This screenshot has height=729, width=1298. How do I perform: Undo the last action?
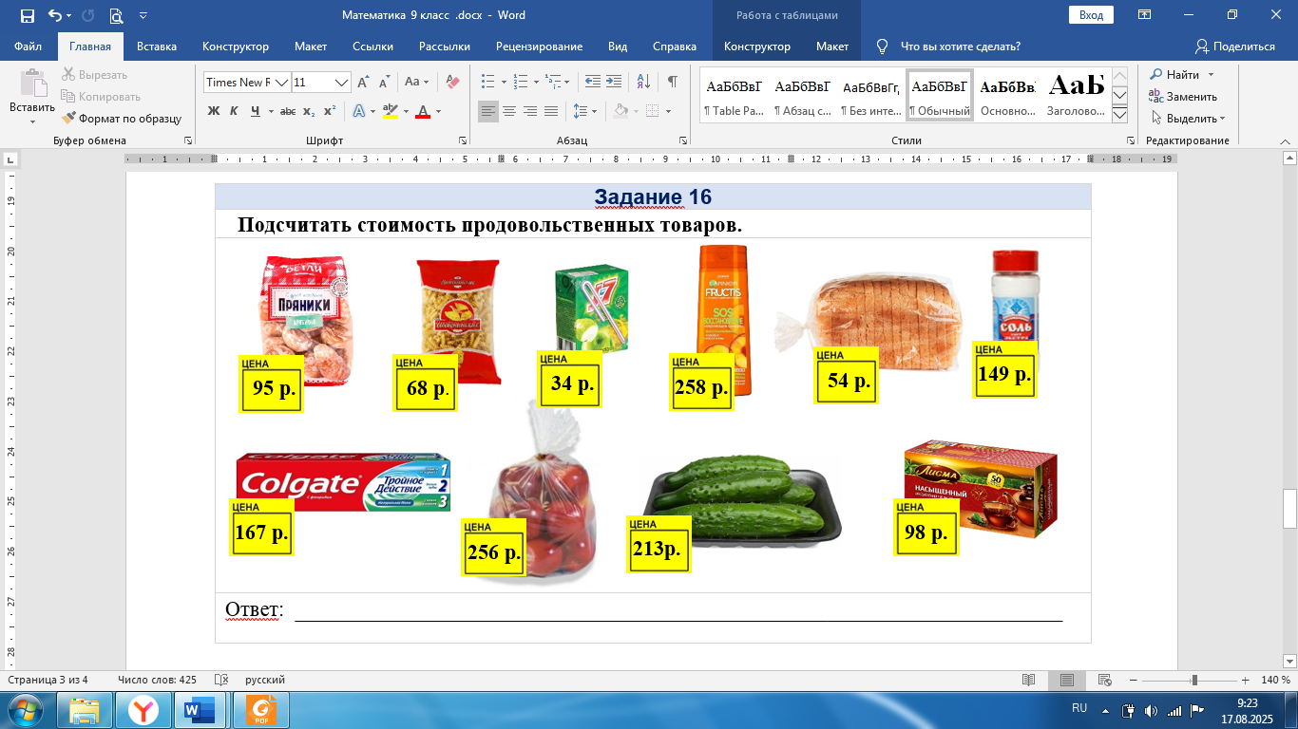[x=55, y=15]
